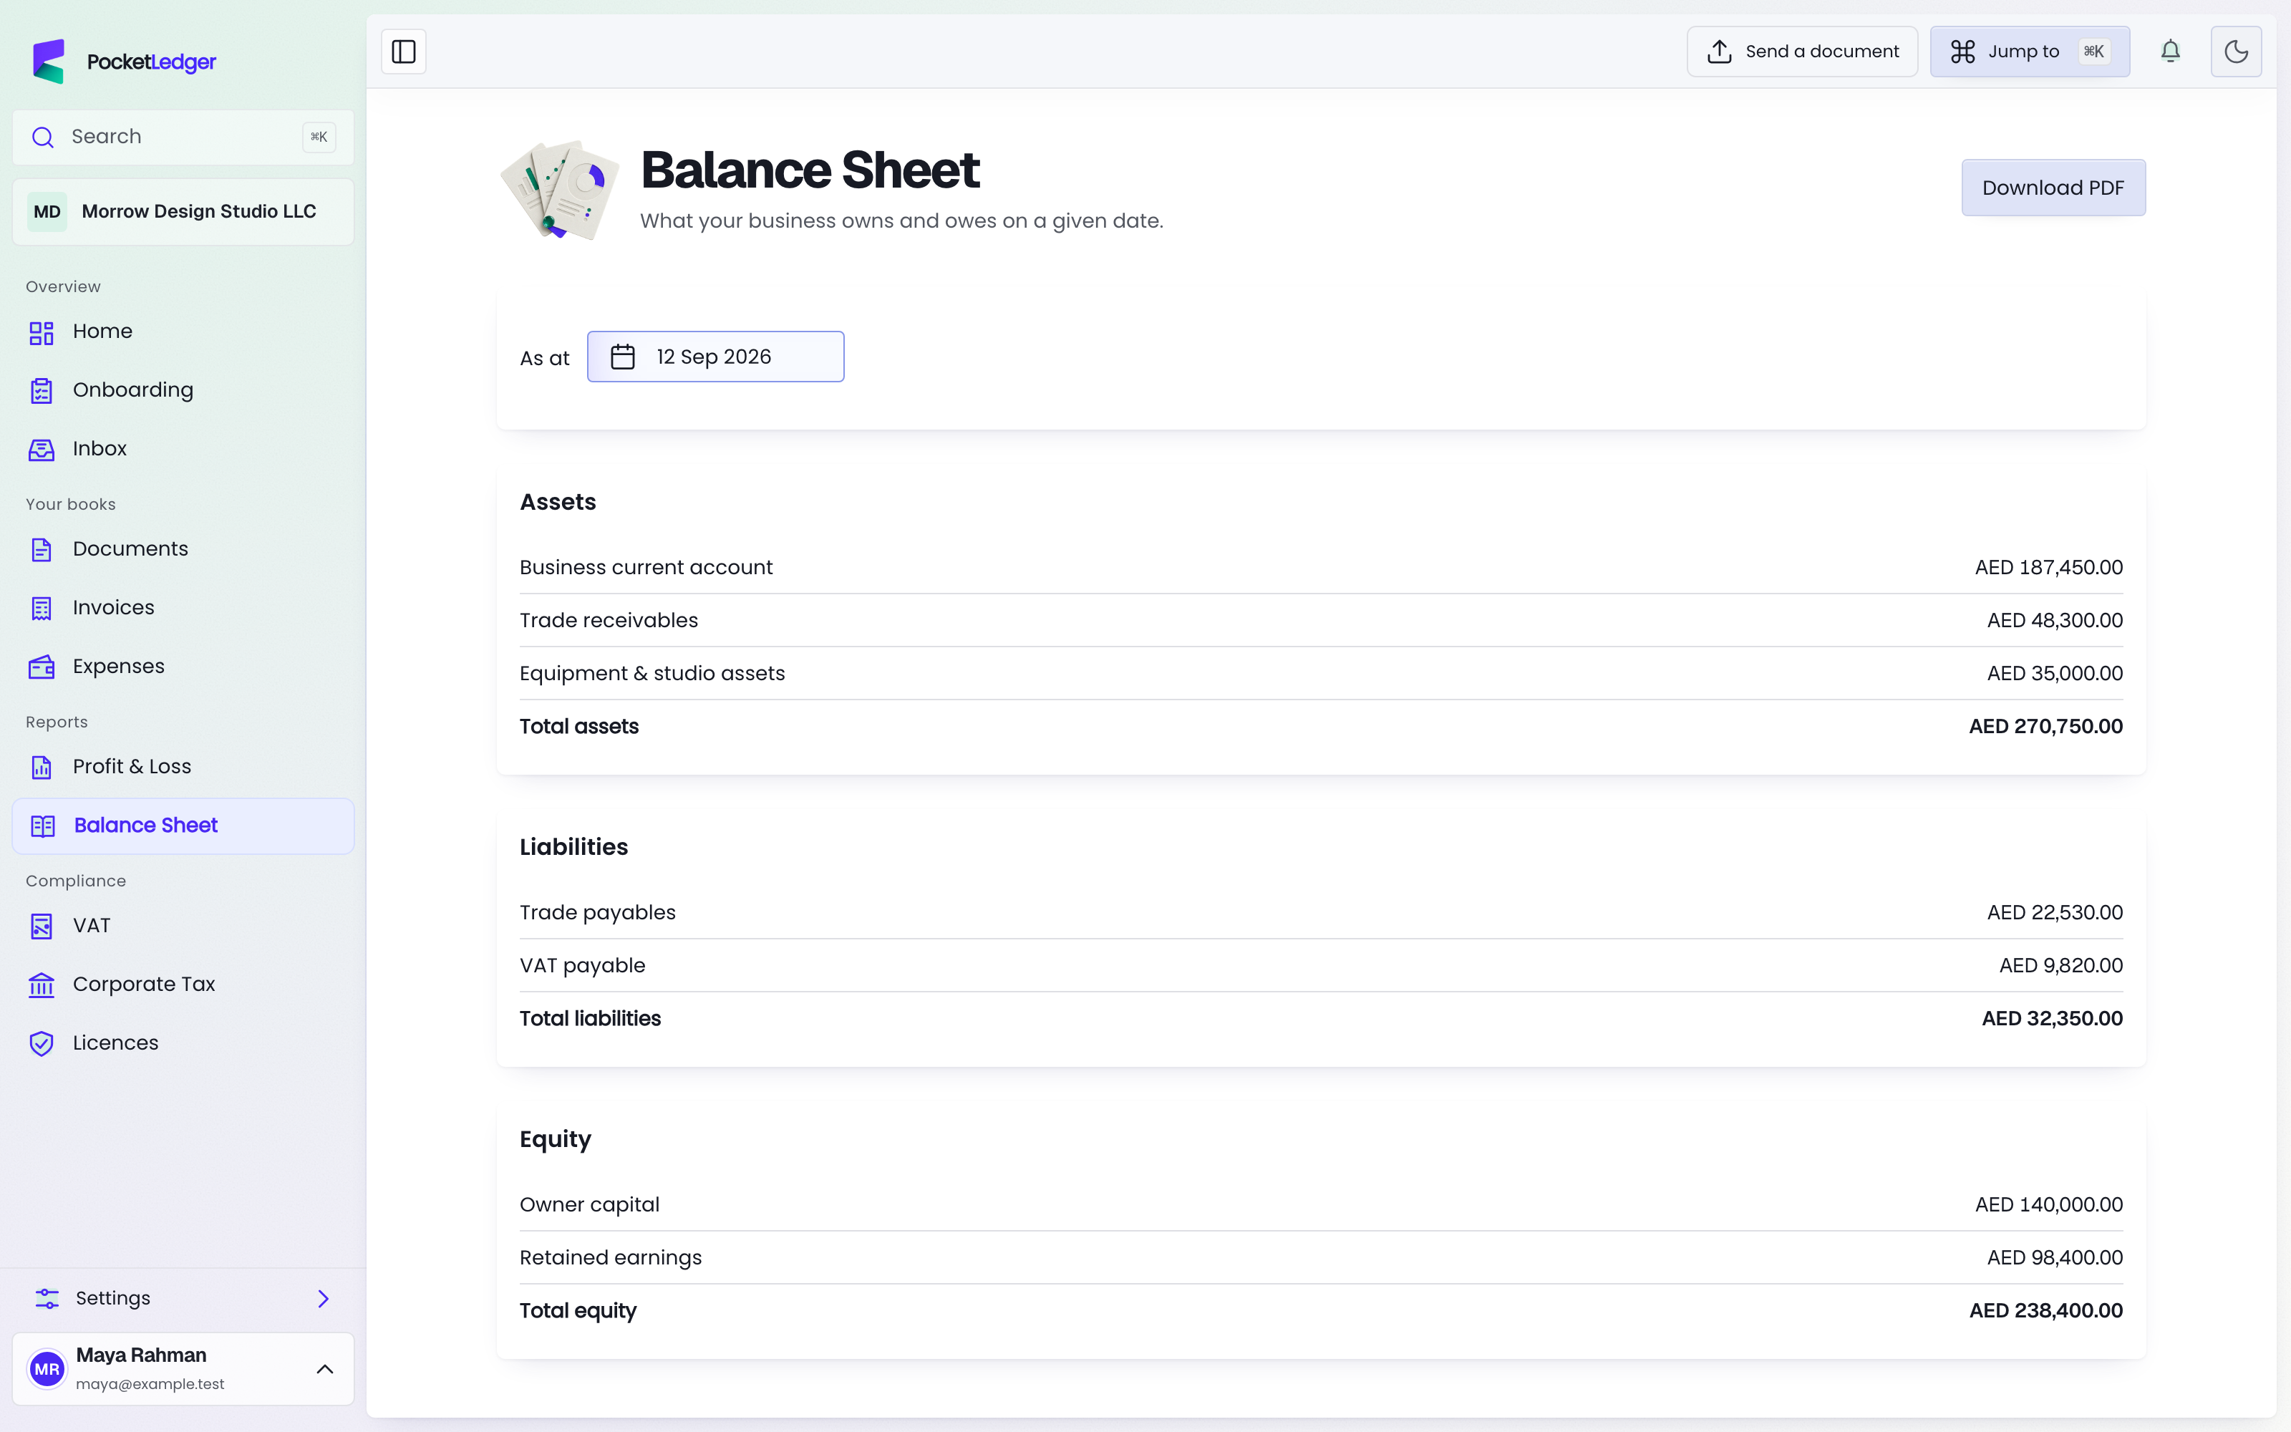The height and width of the screenshot is (1432, 2291).
Task: Open the As at date picker
Action: tap(715, 357)
